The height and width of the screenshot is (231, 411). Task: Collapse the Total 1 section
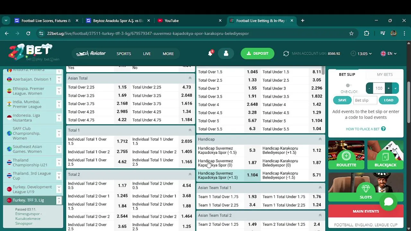click(x=190, y=130)
